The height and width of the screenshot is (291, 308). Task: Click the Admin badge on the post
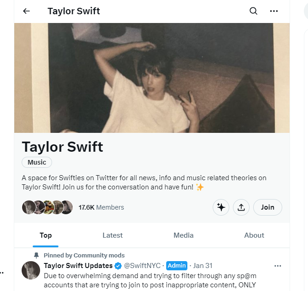click(177, 266)
